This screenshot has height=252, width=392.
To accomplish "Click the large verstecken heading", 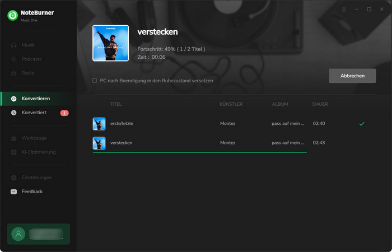I will [157, 32].
